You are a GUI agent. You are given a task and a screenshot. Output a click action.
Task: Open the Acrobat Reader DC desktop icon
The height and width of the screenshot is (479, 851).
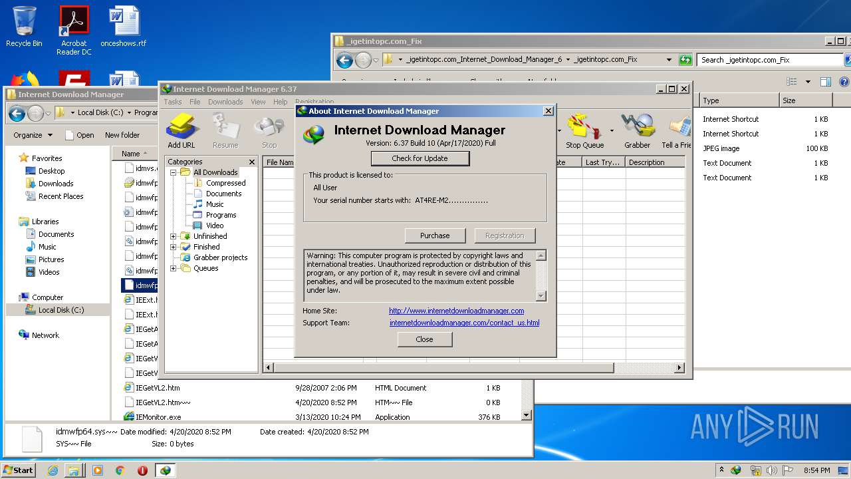(x=74, y=30)
